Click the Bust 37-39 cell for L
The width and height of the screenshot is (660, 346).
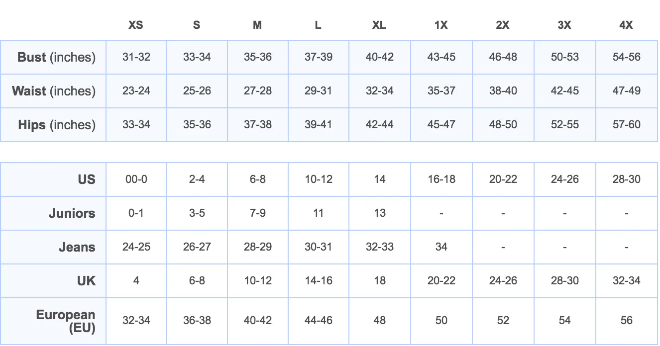pyautogui.click(x=319, y=57)
